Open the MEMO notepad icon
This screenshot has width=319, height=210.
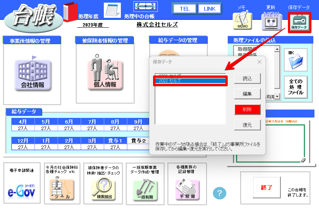click(242, 21)
